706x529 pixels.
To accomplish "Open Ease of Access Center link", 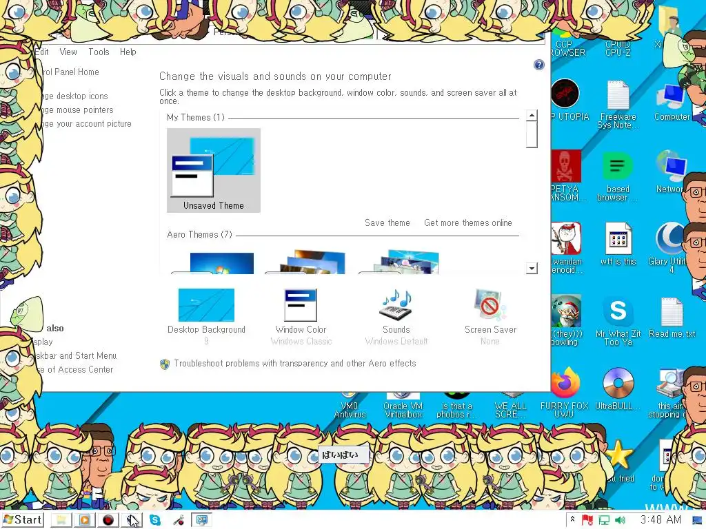I will pos(76,369).
